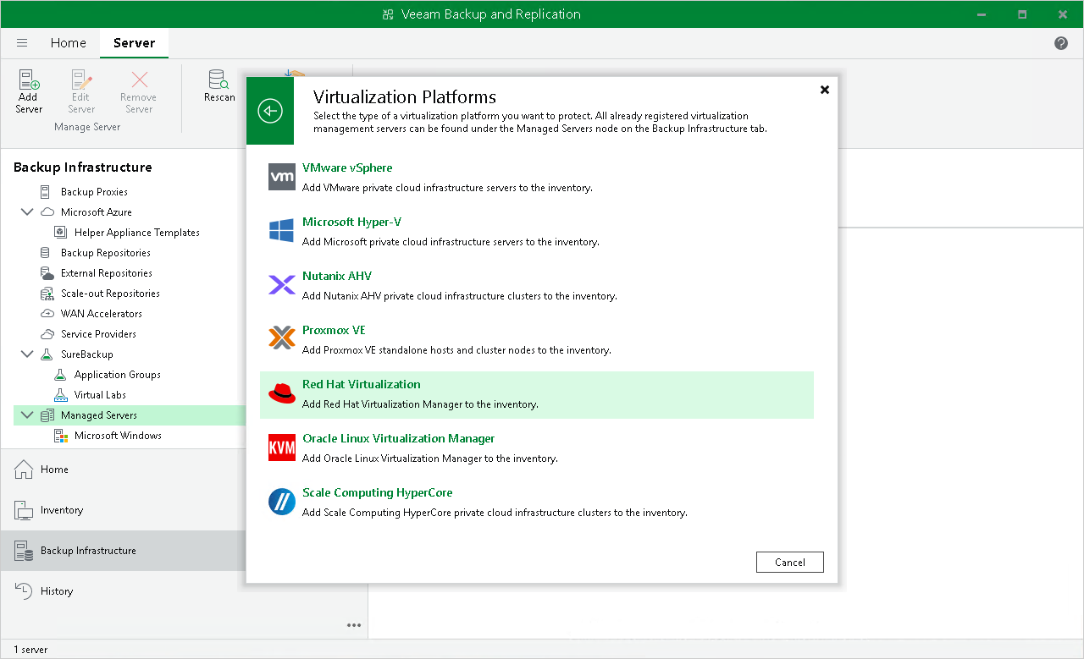Select the Helper Appliance Templates label
The width and height of the screenshot is (1084, 659).
coord(137,233)
